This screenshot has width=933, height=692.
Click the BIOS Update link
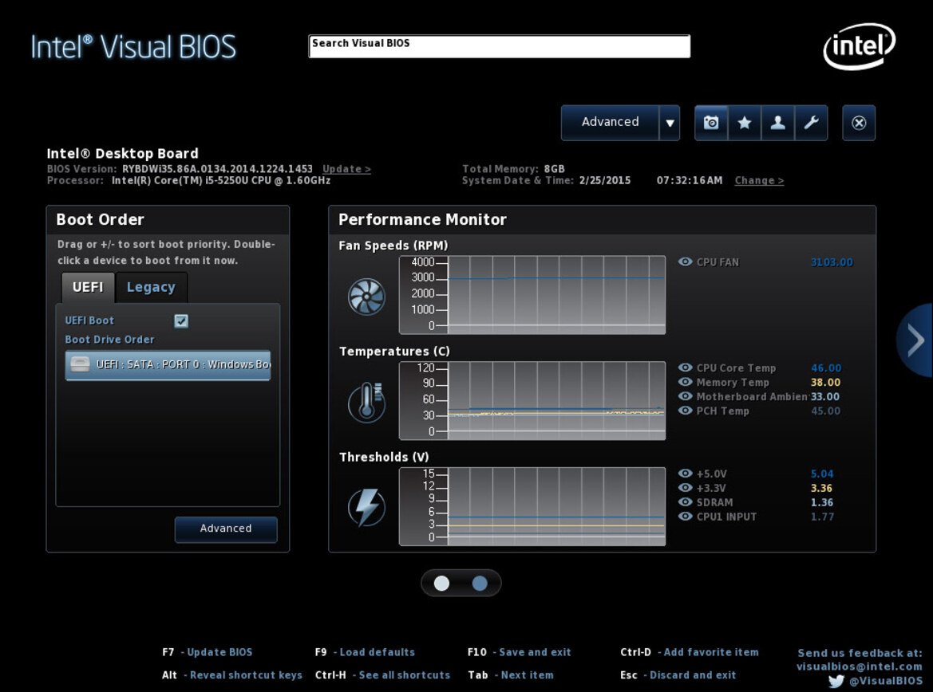(346, 169)
